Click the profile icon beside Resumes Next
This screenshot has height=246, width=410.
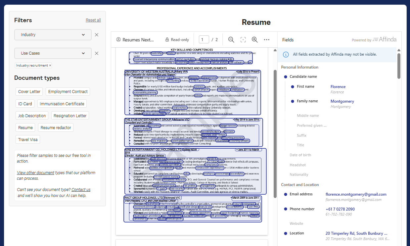click(x=118, y=39)
